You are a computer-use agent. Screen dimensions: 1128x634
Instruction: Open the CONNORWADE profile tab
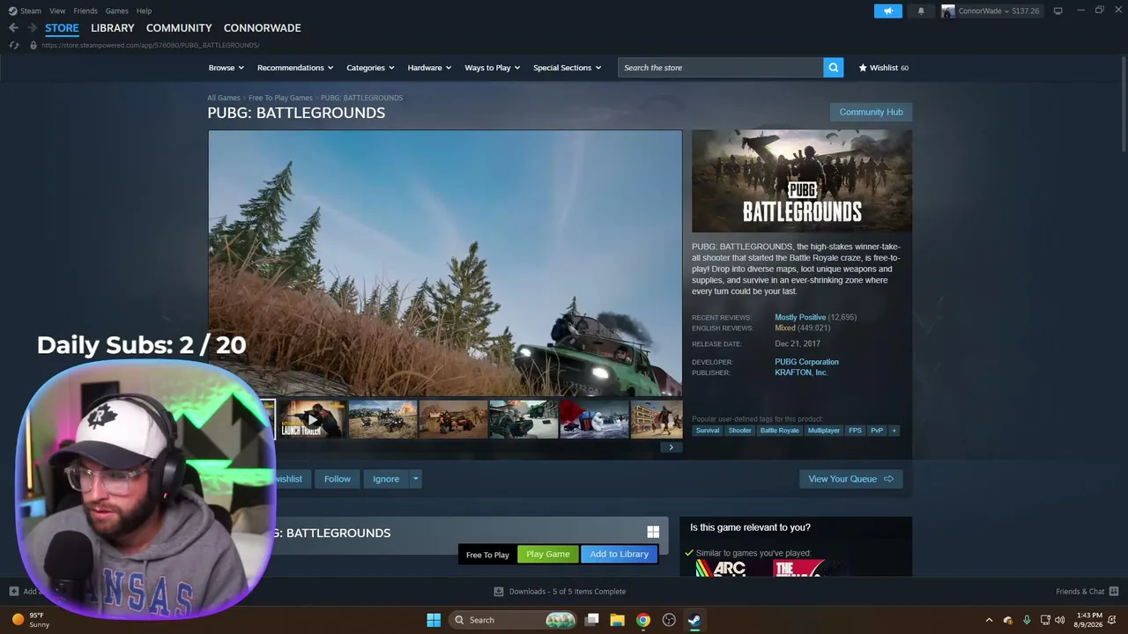coord(263,28)
